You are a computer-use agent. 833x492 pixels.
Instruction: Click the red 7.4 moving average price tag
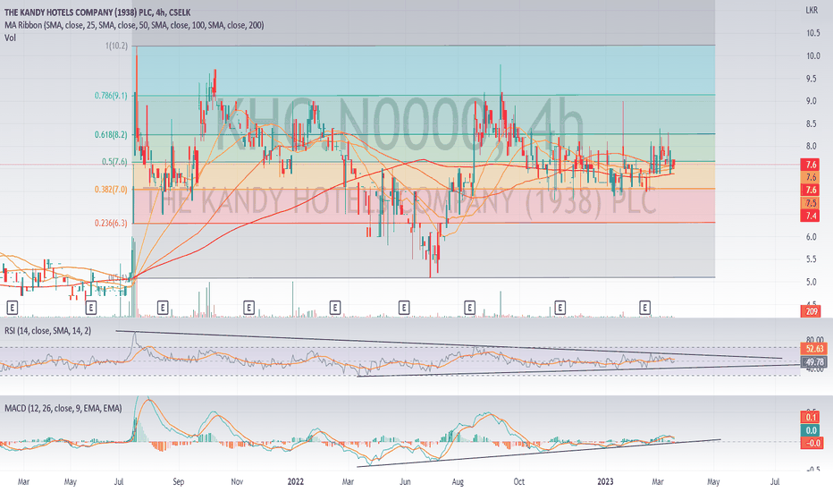[811, 216]
